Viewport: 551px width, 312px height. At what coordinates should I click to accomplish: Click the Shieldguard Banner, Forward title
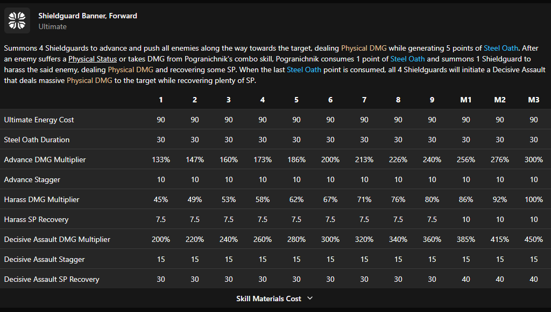point(88,16)
